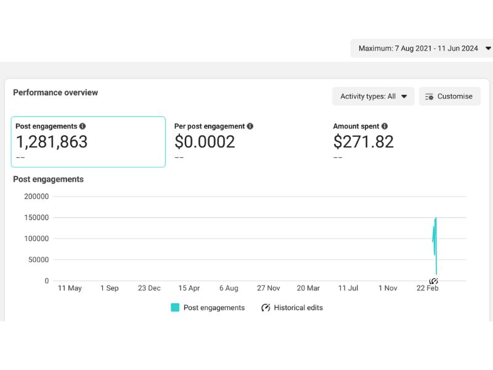Viewport: 493px width, 370px height.
Task: Click info icon next to Post engagements
Action: pos(83,126)
